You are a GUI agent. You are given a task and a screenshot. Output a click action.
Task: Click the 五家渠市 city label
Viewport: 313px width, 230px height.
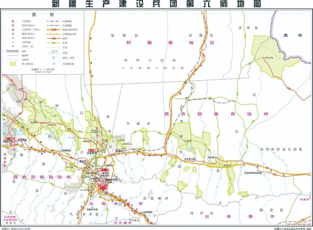point(92,153)
